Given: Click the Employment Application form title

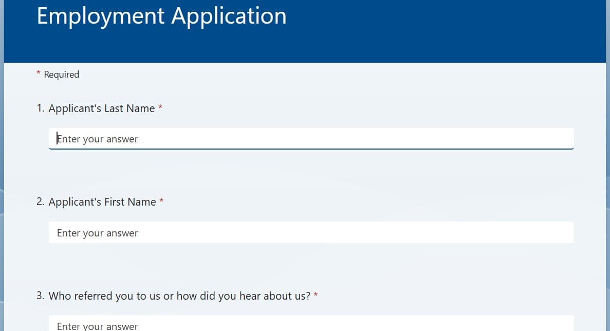Looking at the screenshot, I should click(x=161, y=16).
